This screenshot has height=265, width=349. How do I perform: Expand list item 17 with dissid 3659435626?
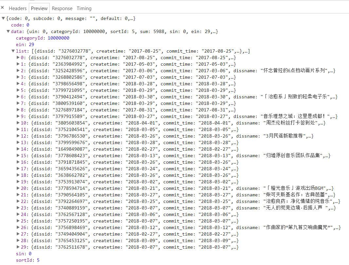tap(18, 169)
